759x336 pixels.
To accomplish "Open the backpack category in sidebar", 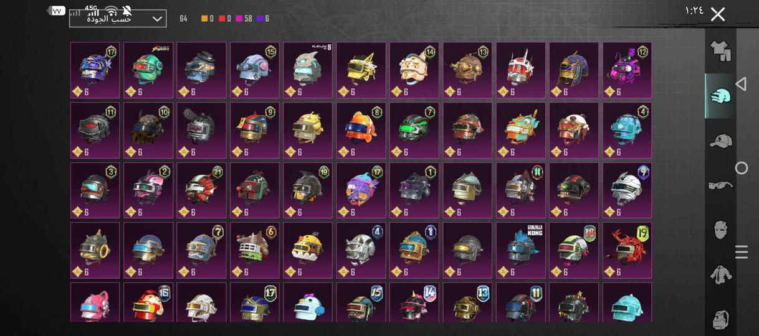I will (x=720, y=320).
